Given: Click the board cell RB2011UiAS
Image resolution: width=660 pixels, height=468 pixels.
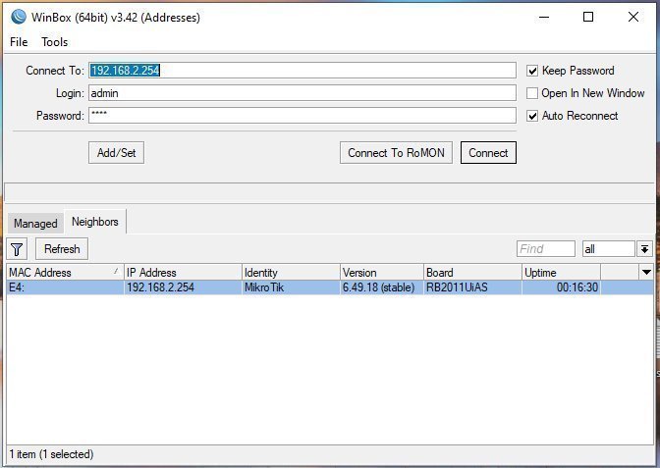Looking at the screenshot, I should pyautogui.click(x=472, y=287).
